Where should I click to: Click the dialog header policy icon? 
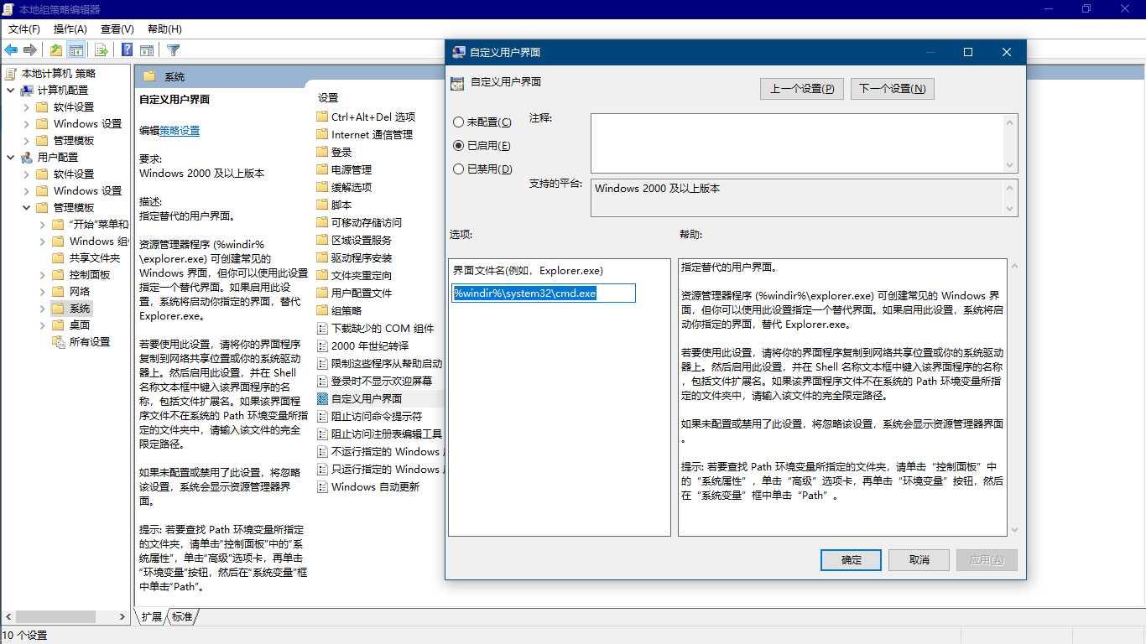click(457, 83)
